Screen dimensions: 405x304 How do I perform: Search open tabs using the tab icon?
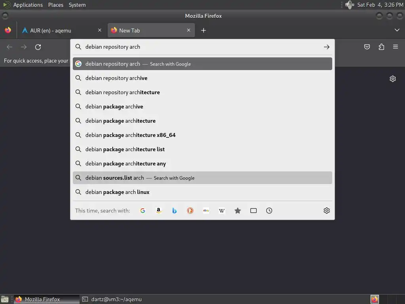click(254, 211)
